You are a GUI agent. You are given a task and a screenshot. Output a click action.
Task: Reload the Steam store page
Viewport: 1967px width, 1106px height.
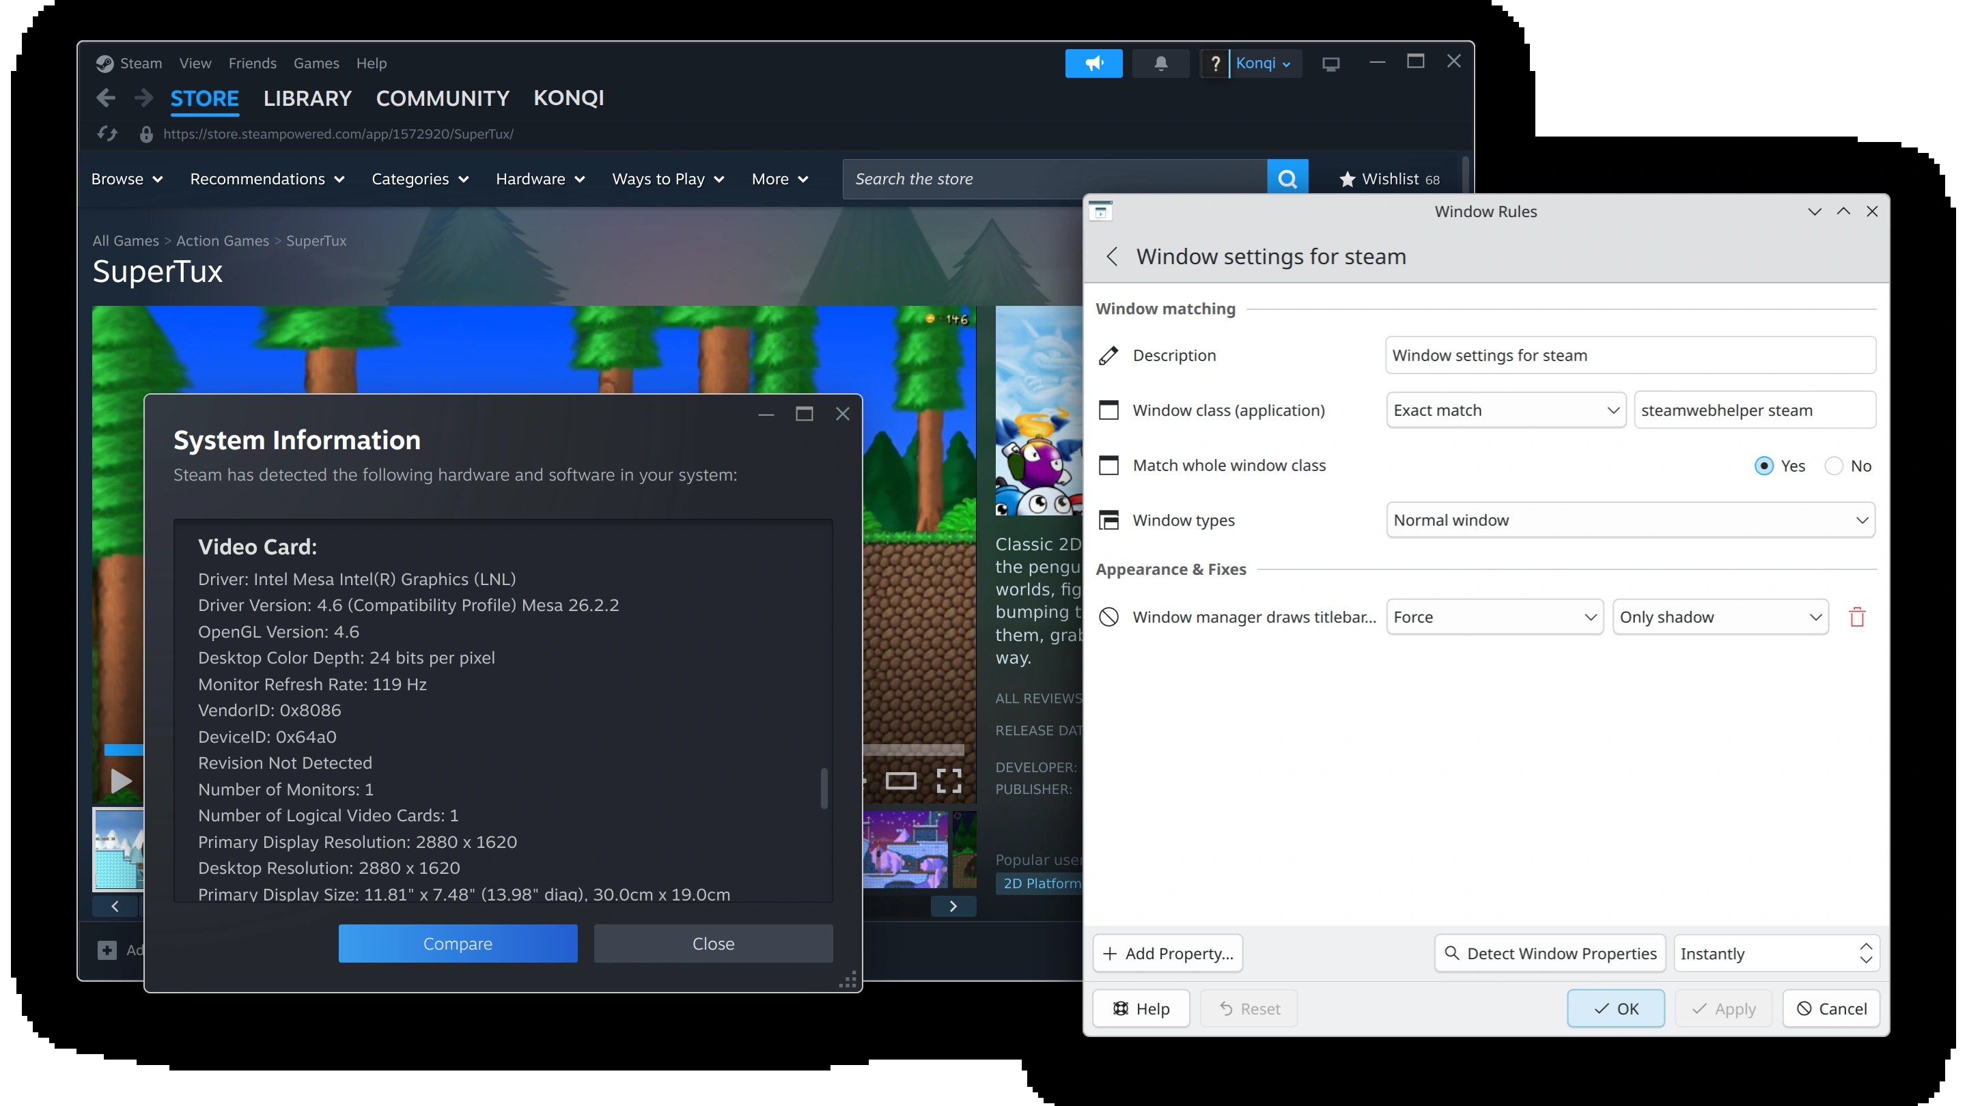[107, 134]
